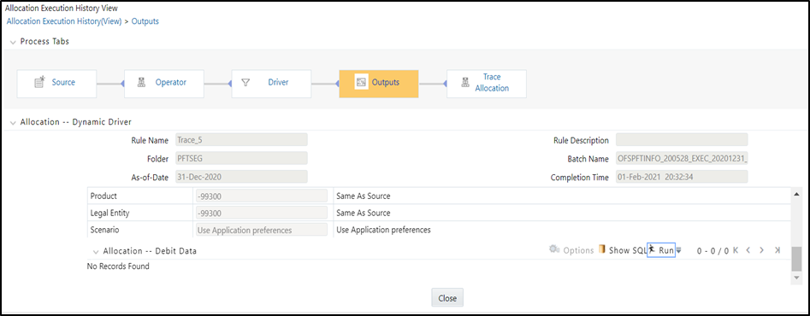The image size is (810, 316).
Task: Collapse the Allocation -- Debit Data section
Action: click(x=96, y=251)
